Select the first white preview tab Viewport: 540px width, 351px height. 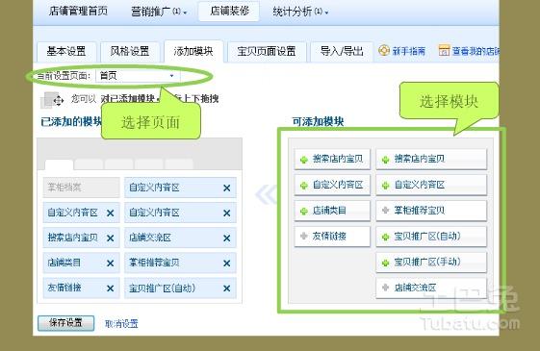point(59,164)
